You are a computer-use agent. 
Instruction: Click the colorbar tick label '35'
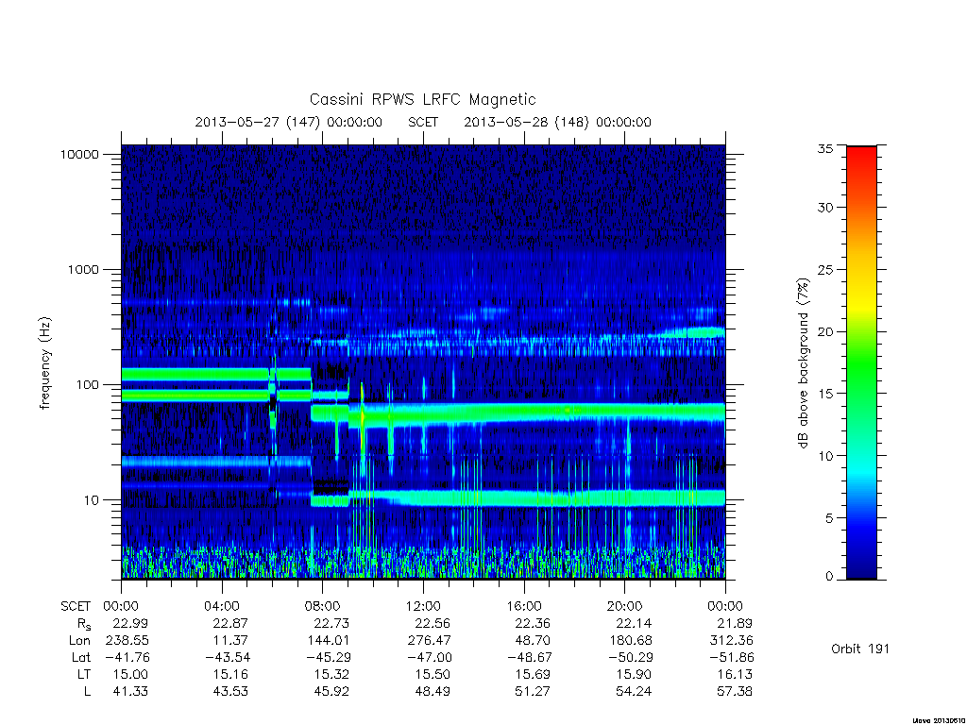(825, 148)
